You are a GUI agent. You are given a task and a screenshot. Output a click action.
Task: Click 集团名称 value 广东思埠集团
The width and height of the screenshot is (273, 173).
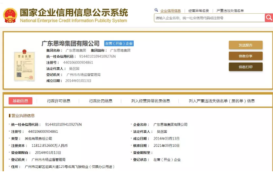[76, 51]
